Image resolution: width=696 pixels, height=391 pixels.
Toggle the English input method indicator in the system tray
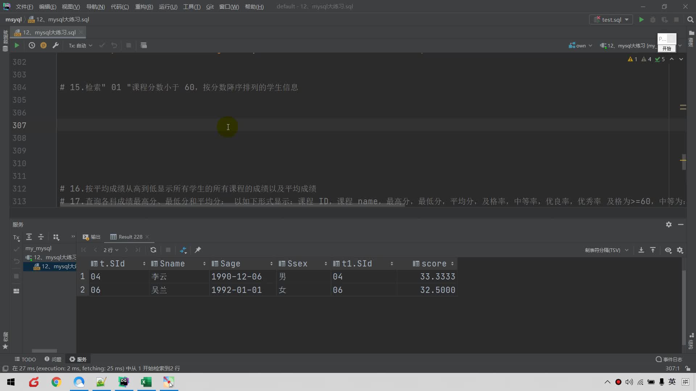672,382
